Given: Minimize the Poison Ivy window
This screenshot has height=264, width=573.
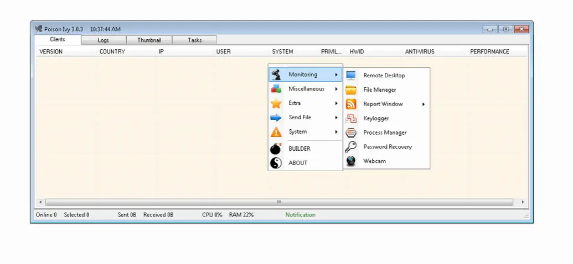Looking at the screenshot, I should 490,29.
